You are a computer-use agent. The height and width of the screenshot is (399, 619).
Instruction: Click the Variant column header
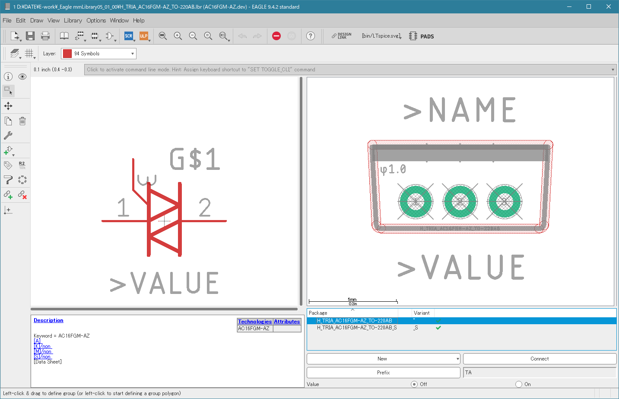(x=422, y=313)
